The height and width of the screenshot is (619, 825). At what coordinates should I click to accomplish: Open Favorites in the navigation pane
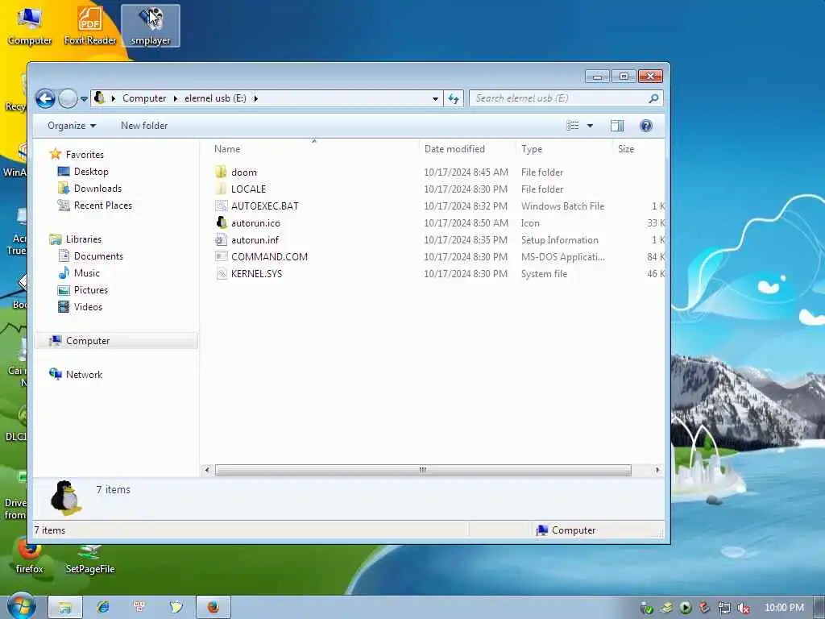(84, 154)
